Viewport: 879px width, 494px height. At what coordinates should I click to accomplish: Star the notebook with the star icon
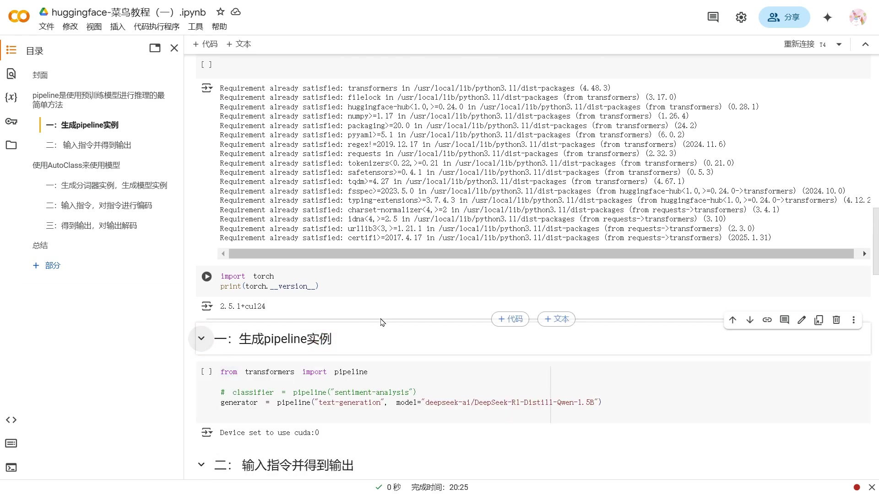tap(220, 12)
